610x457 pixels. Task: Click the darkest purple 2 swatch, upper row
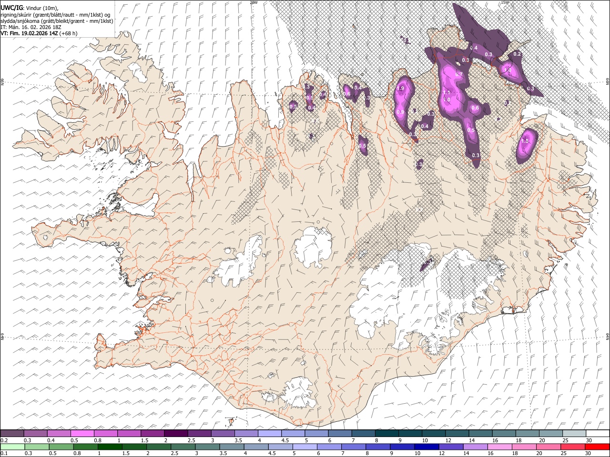click(176, 433)
